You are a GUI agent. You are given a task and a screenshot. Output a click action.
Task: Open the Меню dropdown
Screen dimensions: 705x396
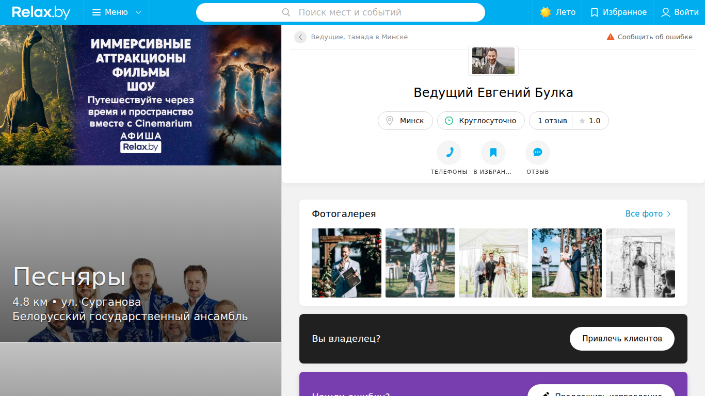(x=116, y=12)
